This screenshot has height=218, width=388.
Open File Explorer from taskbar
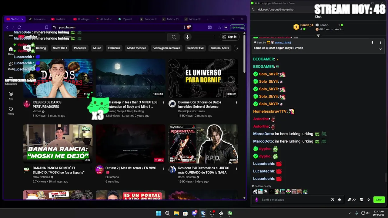tap(176, 213)
